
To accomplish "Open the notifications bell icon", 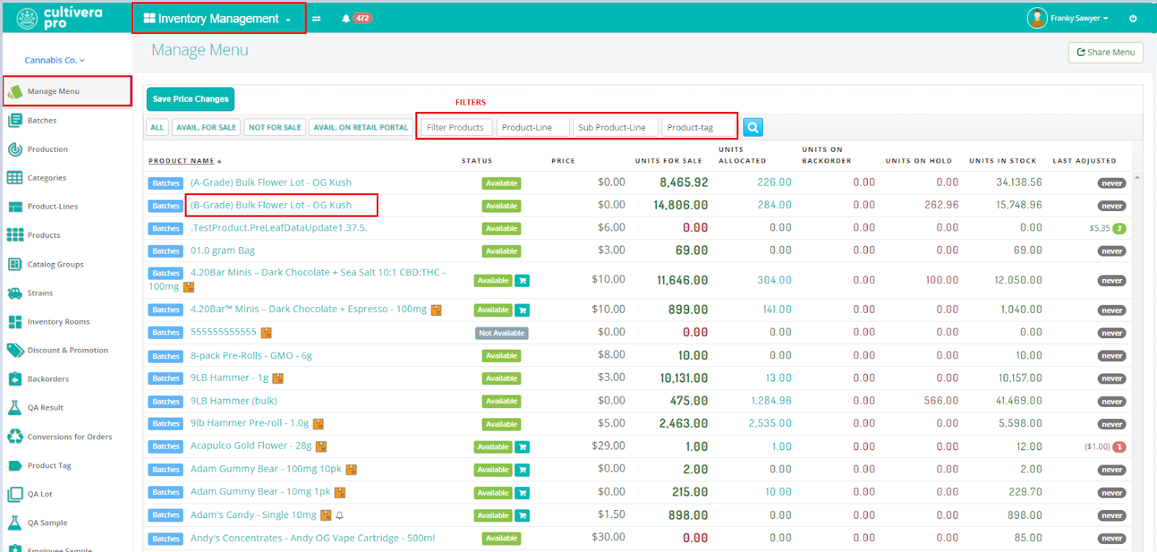I will tap(346, 19).
